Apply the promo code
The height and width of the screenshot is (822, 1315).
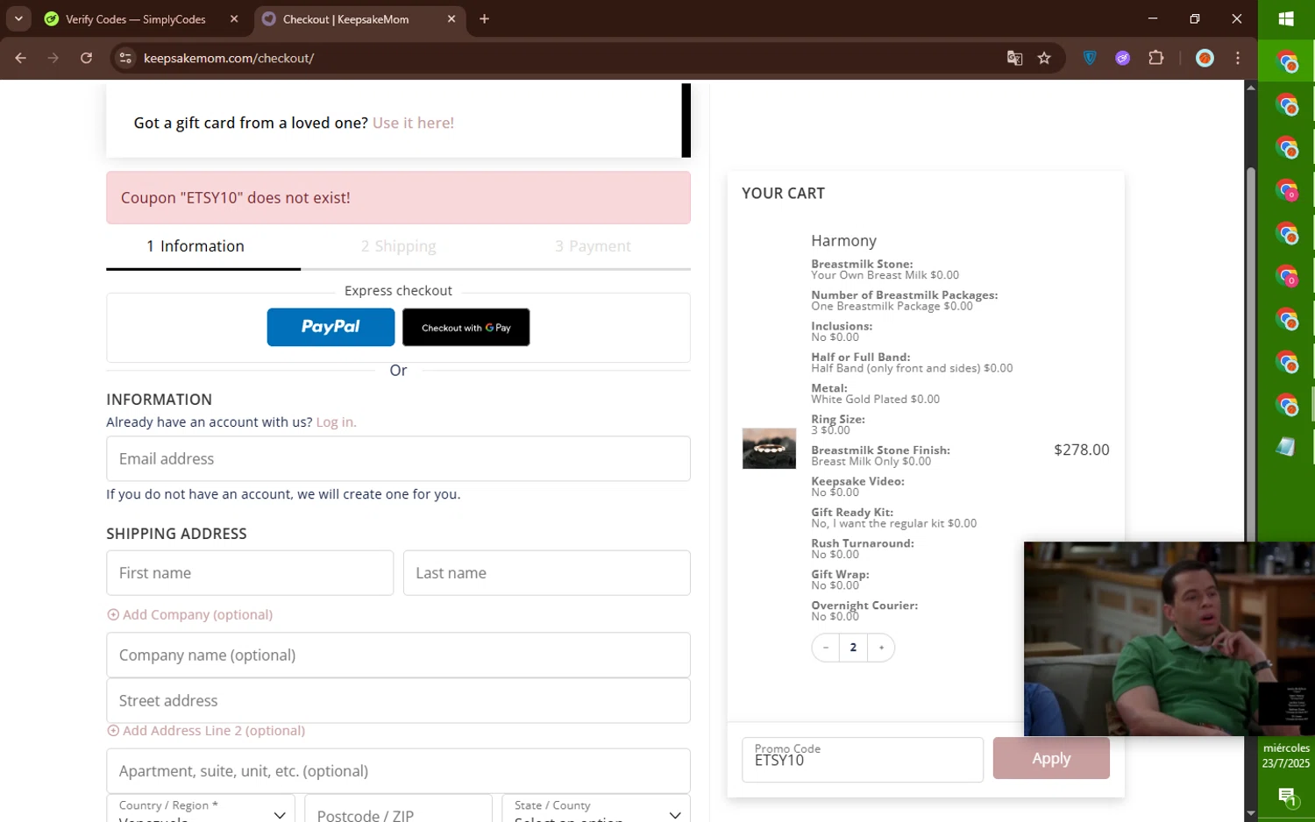[1051, 758]
